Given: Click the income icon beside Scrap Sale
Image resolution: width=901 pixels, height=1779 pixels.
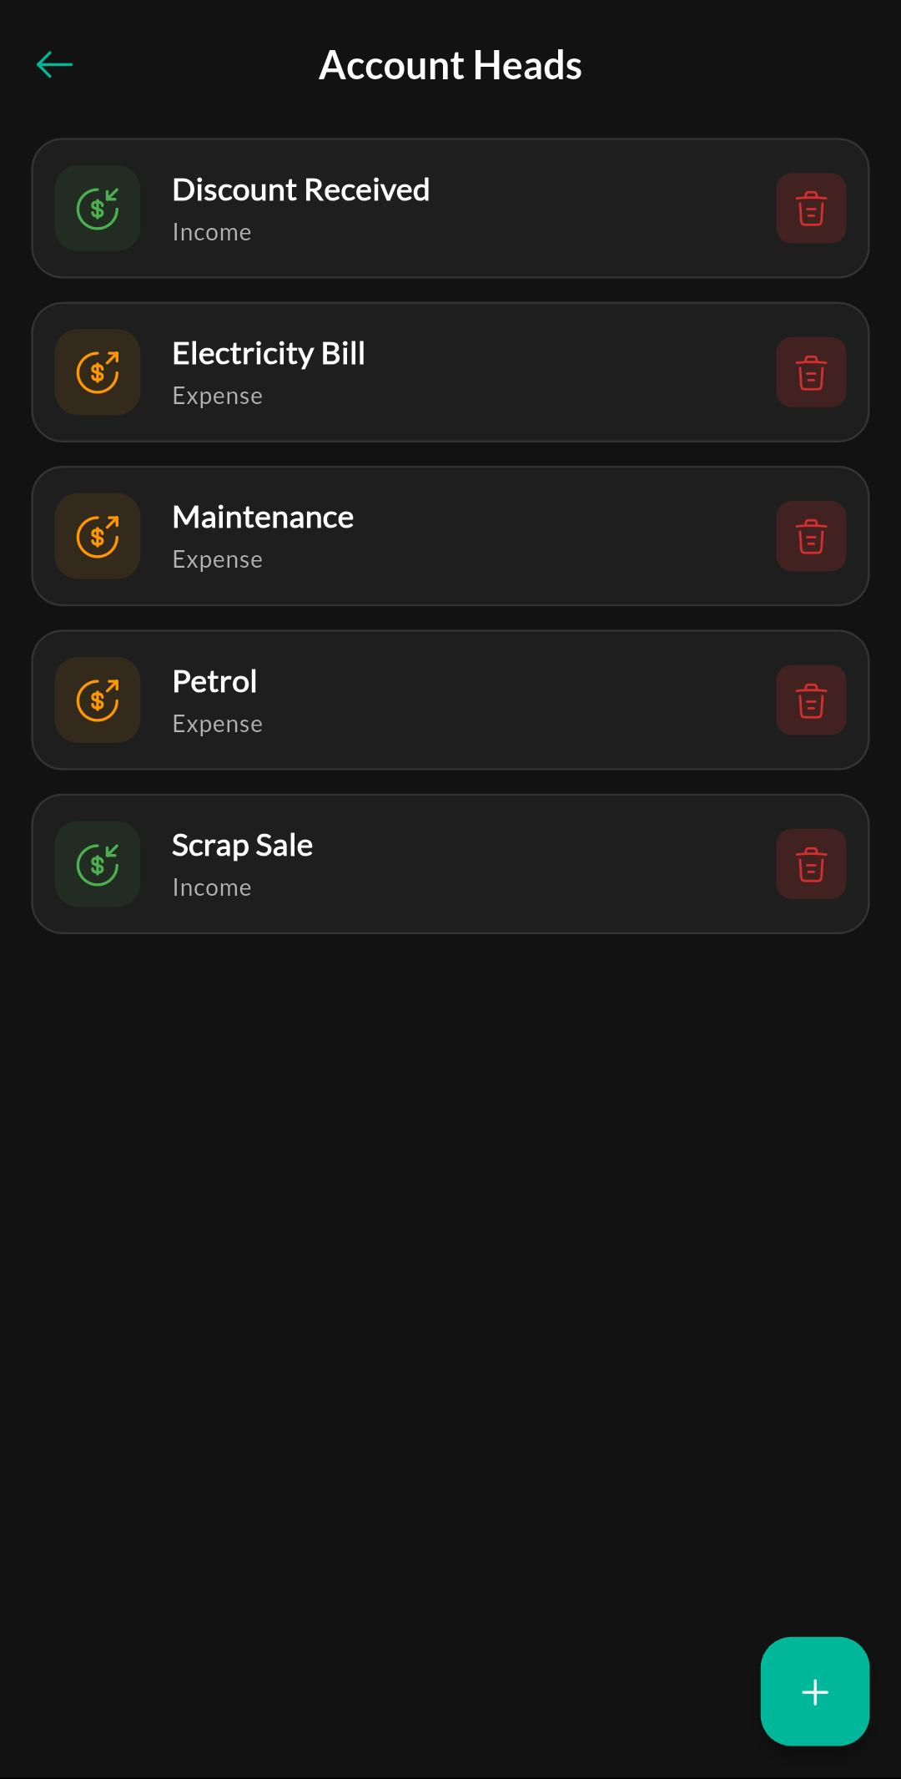Looking at the screenshot, I should [98, 864].
